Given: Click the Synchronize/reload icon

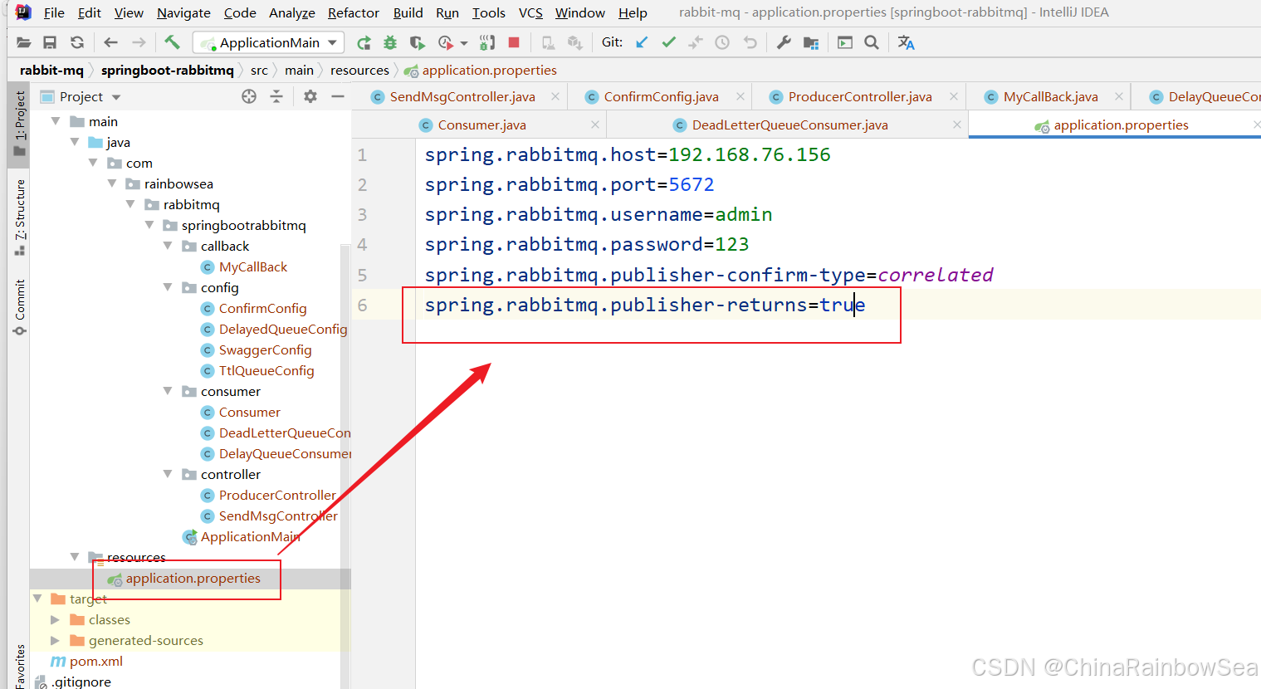Looking at the screenshot, I should [x=77, y=42].
